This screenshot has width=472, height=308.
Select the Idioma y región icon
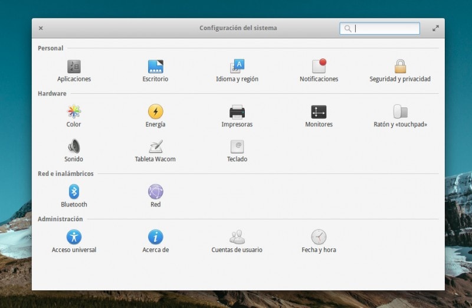[237, 67]
